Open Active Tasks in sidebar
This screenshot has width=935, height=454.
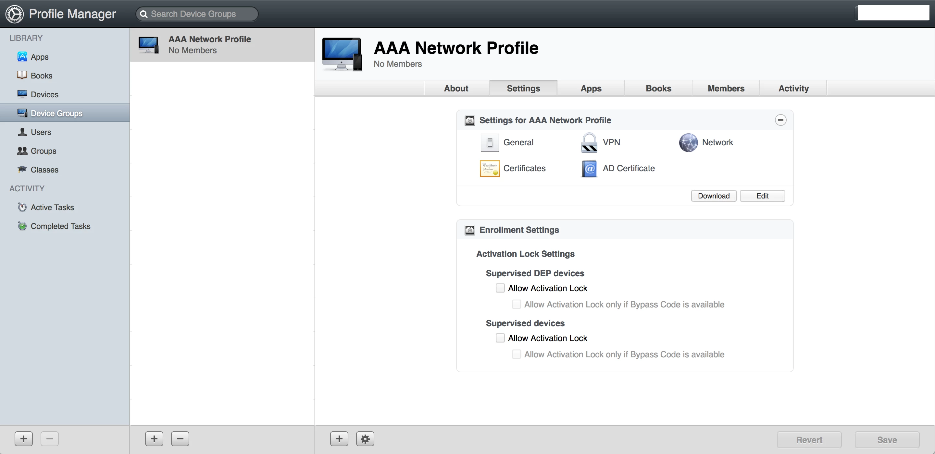(52, 208)
